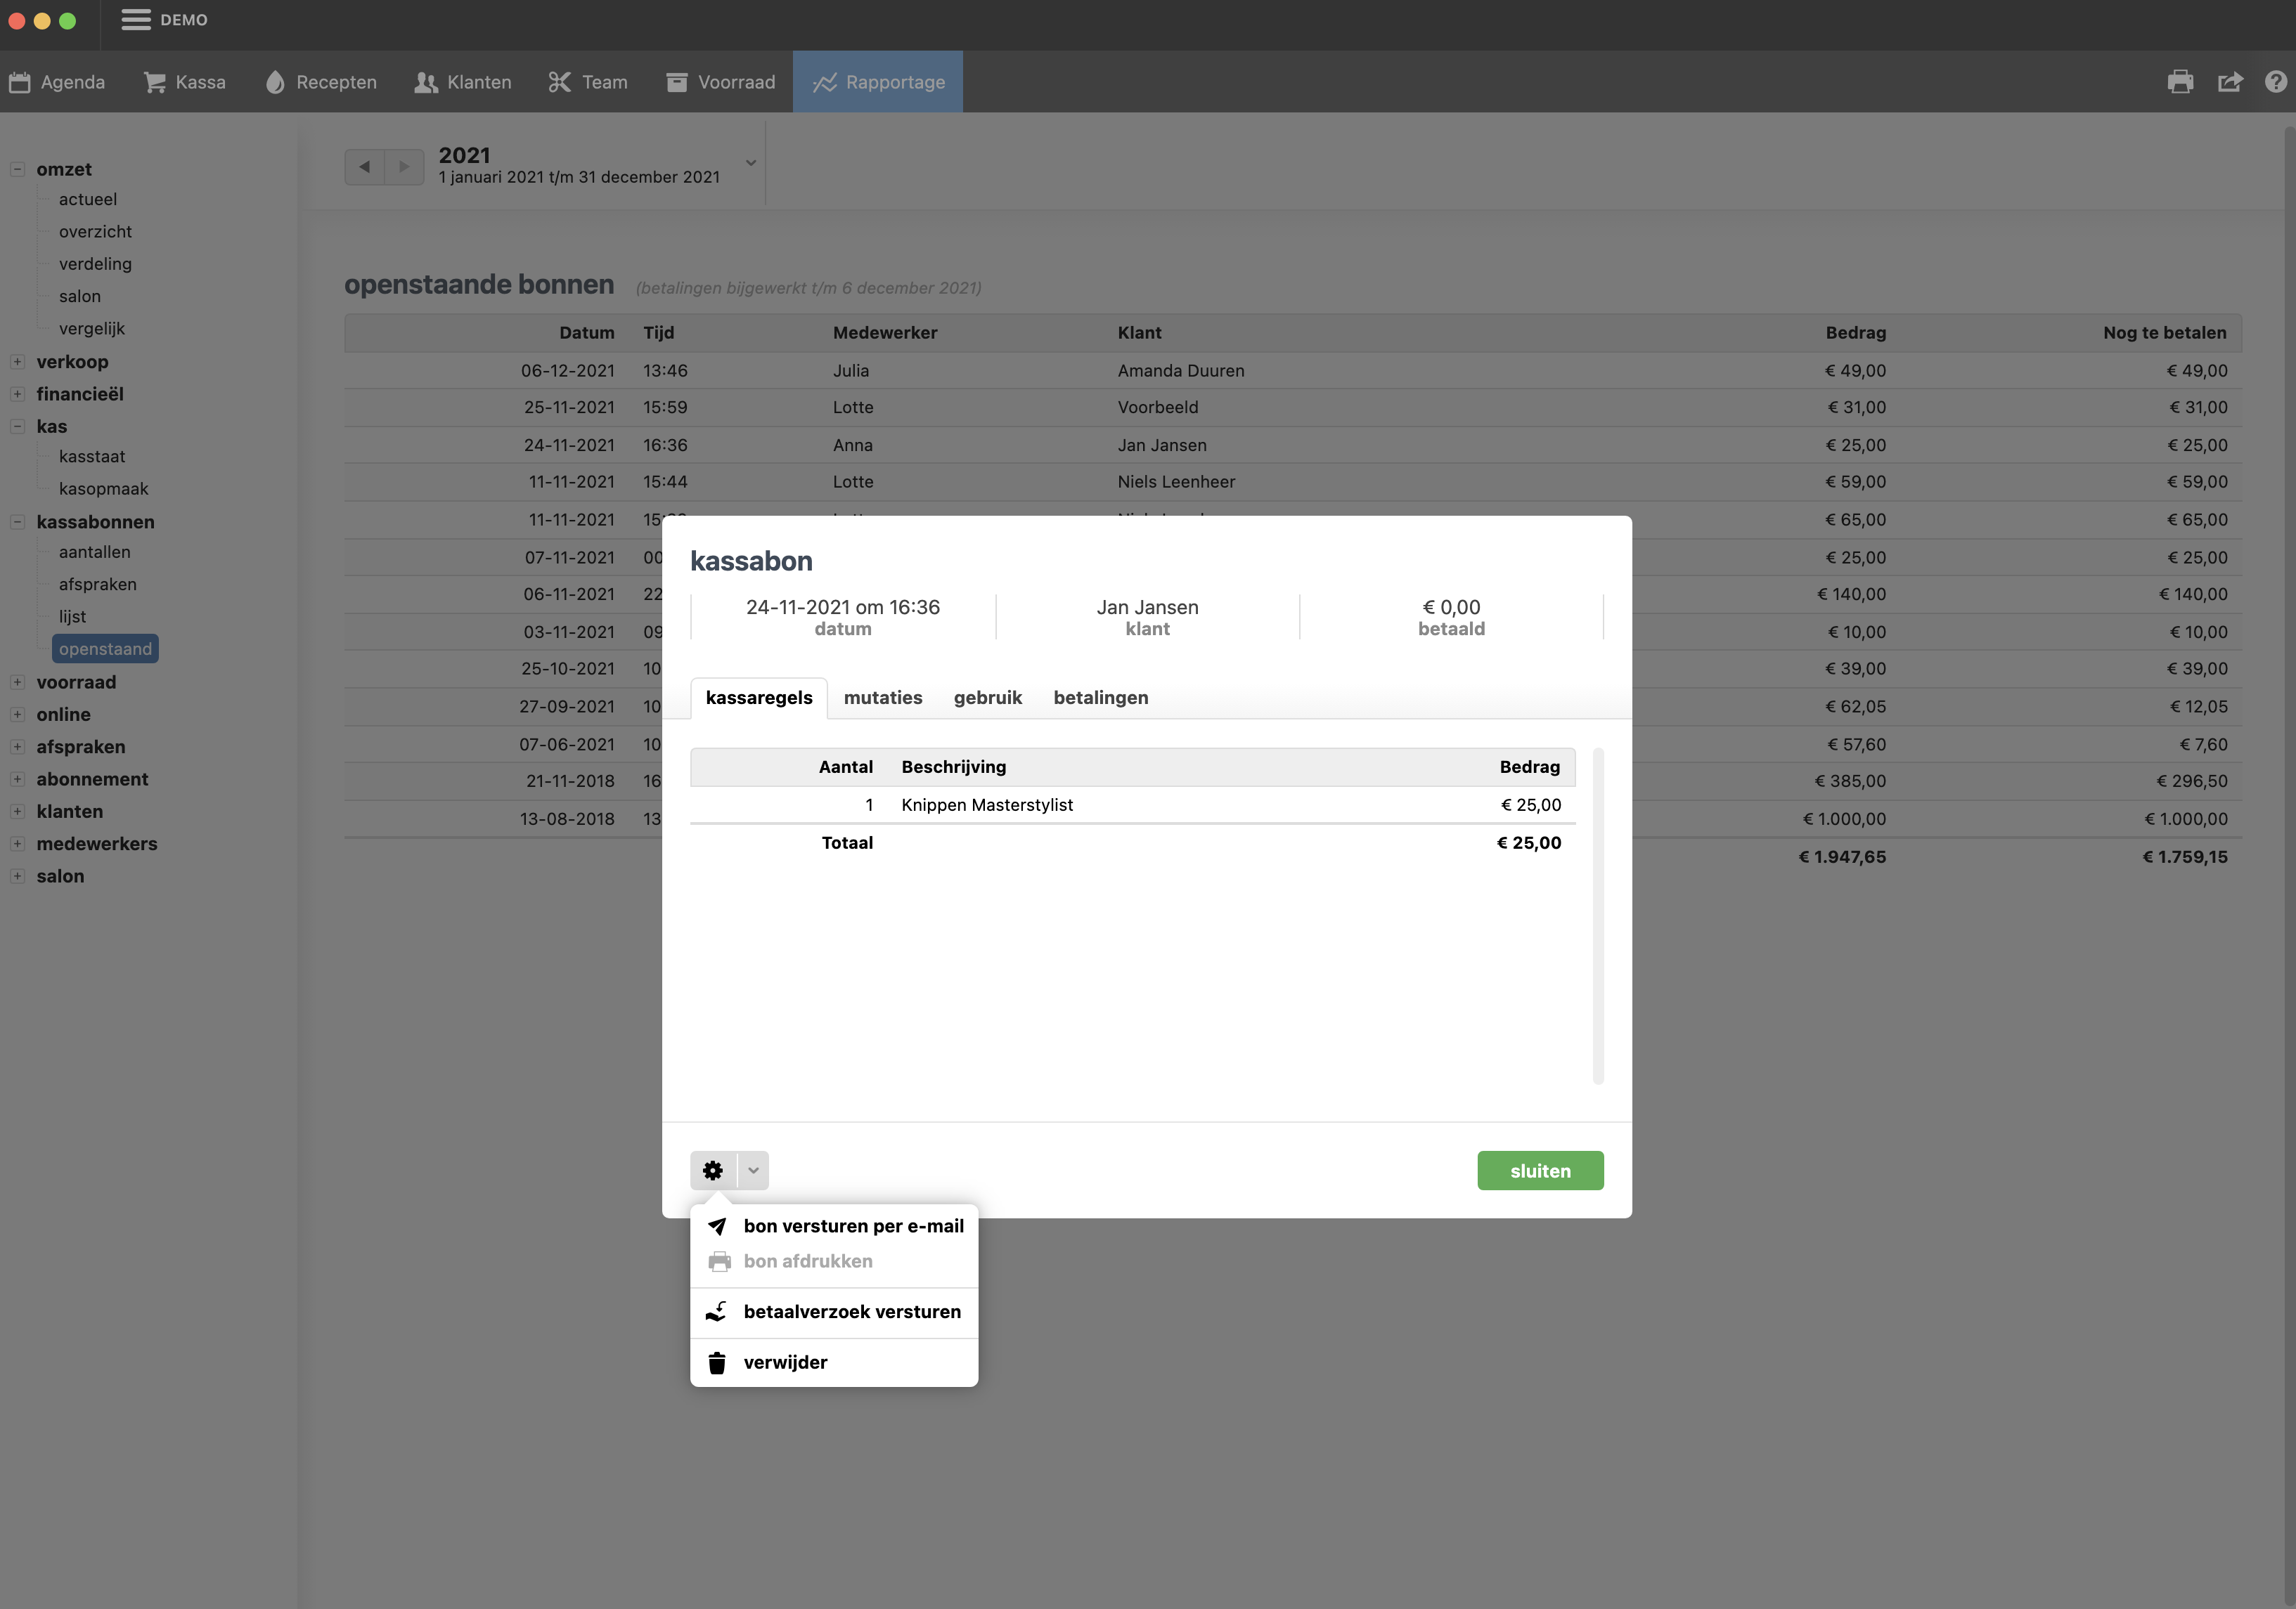Click the paper plane e-mail icon
Image resolution: width=2296 pixels, height=1609 pixels.
pyautogui.click(x=717, y=1226)
